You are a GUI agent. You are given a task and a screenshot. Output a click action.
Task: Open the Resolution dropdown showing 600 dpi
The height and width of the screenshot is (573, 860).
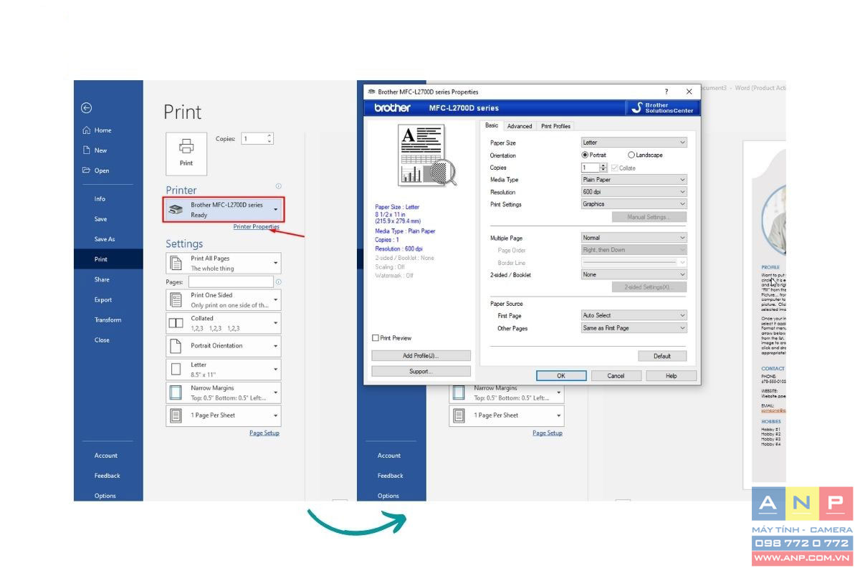(x=634, y=192)
